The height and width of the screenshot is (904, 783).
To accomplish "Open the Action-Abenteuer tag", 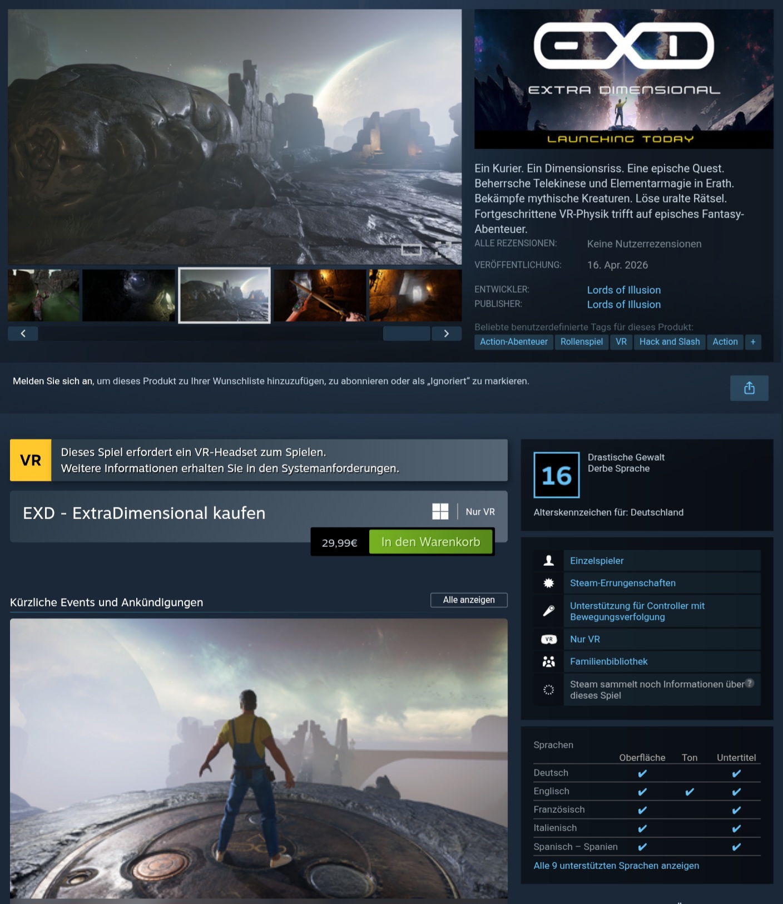I will (514, 342).
